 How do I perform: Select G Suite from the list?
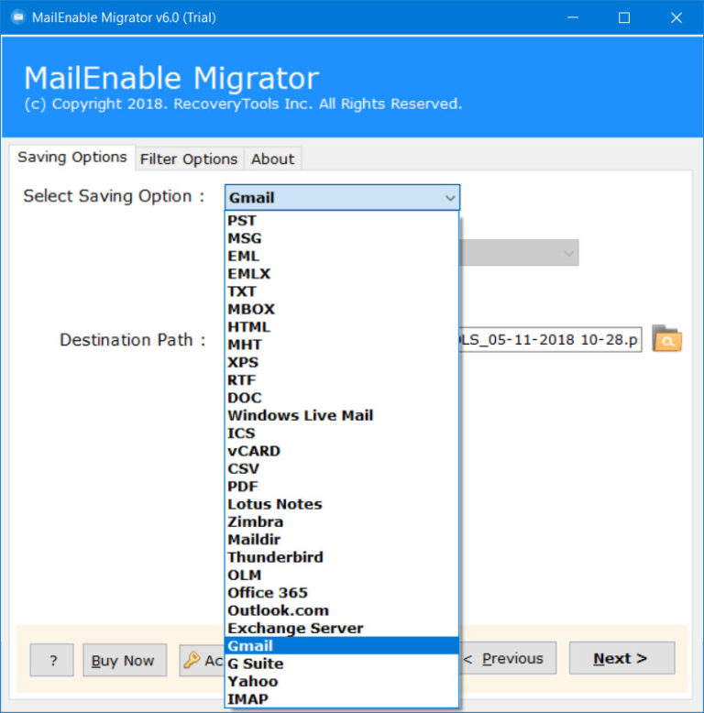(256, 664)
